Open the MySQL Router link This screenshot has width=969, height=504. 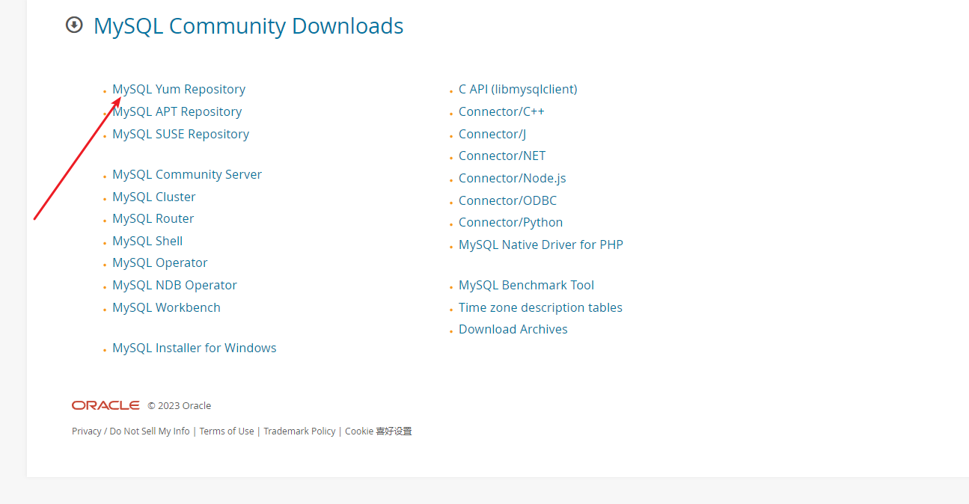tap(153, 218)
